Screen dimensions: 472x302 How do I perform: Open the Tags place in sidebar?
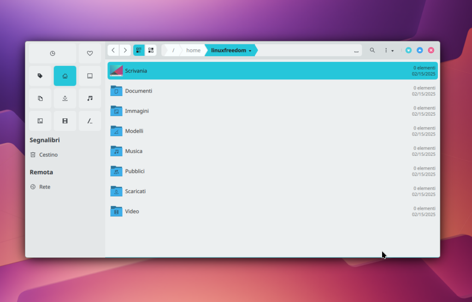point(40,76)
